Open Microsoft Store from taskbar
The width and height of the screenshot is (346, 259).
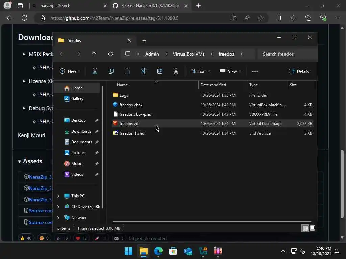pos(173,251)
